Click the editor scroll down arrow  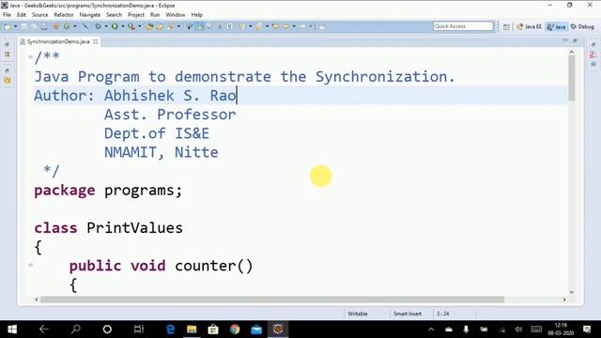click(572, 292)
